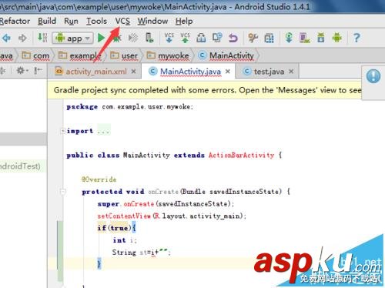385x288 pixels.
Task: Open the Build menu
Action: coord(47,21)
